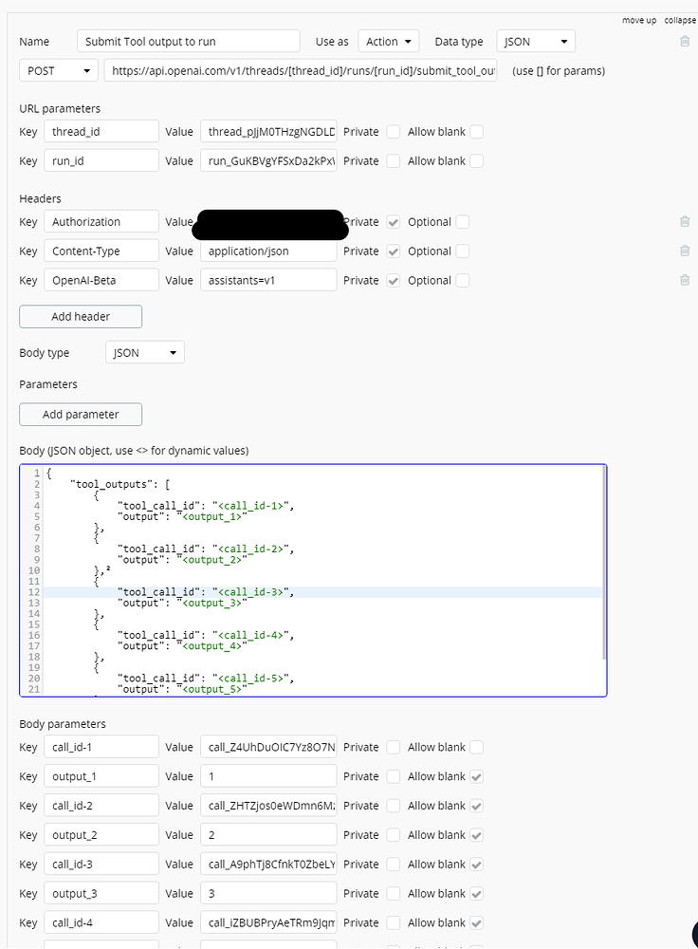Uncheck Allow blank for output_1

point(477,776)
